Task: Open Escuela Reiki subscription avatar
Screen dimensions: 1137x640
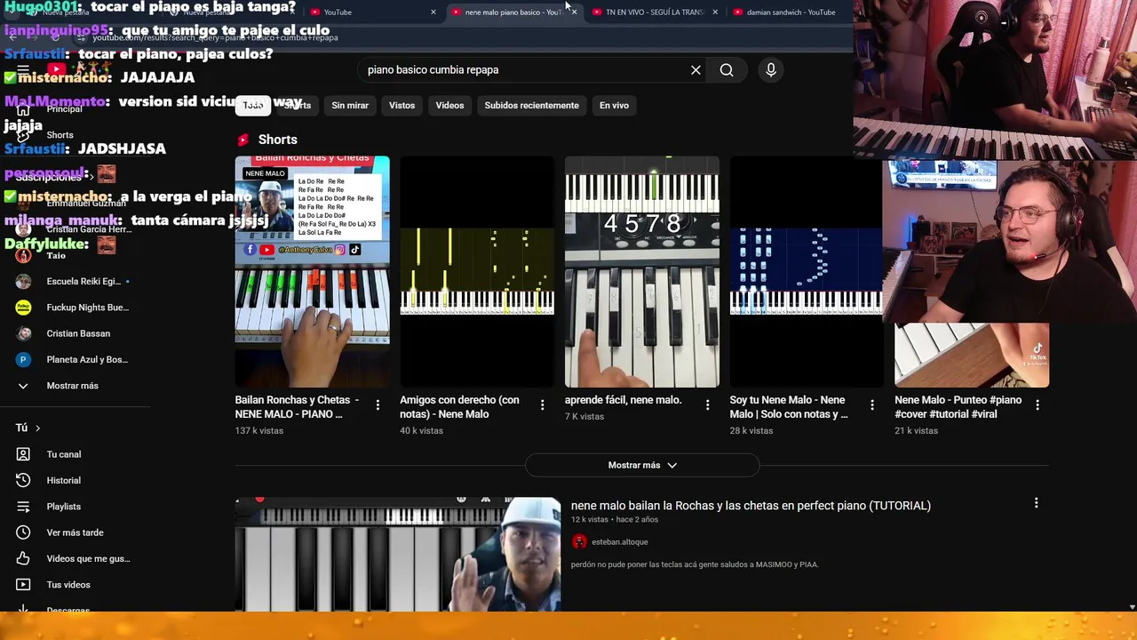Action: (23, 282)
